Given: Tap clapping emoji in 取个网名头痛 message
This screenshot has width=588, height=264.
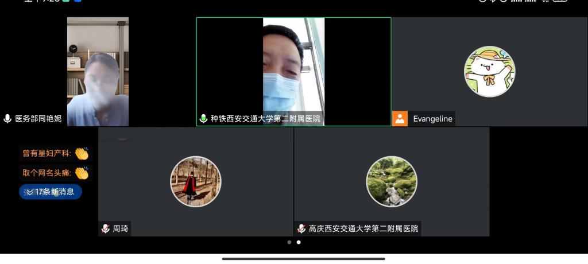Looking at the screenshot, I should pos(82,173).
